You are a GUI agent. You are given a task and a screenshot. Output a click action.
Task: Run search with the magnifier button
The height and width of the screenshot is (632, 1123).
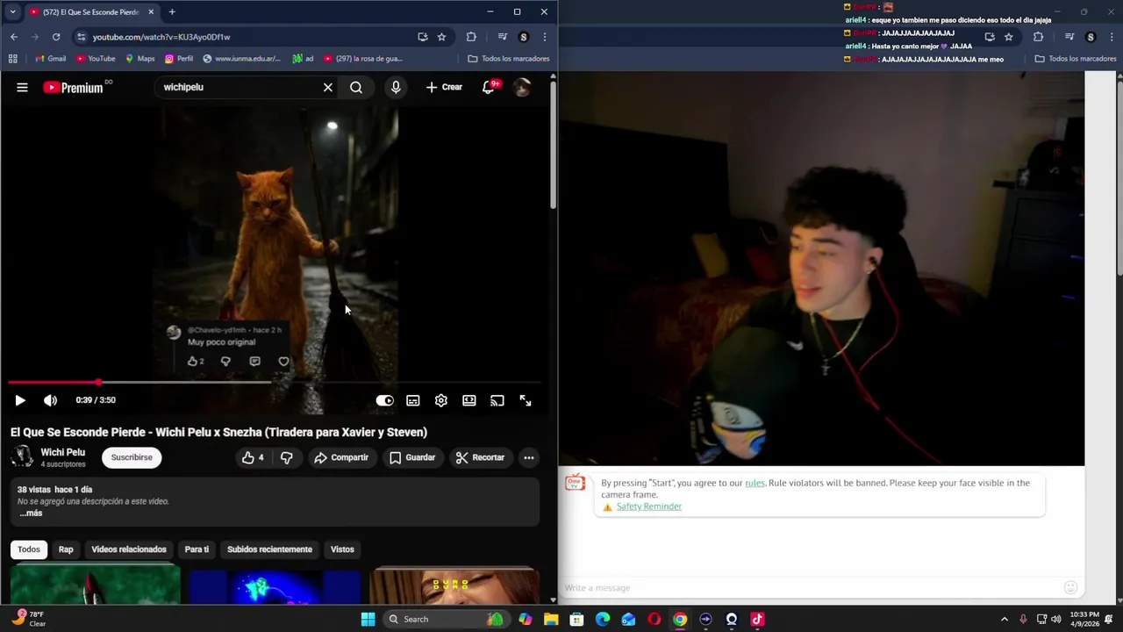click(356, 87)
